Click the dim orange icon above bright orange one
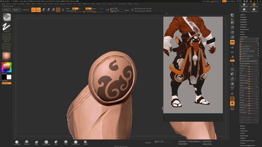 click(x=232, y=98)
